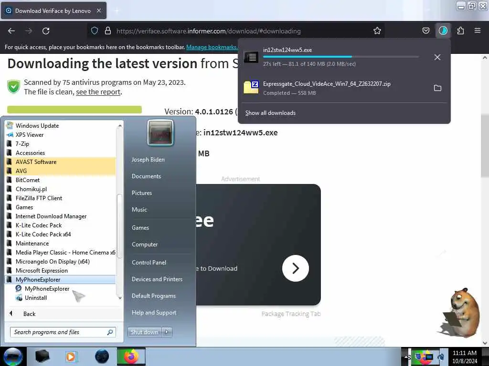Viewport: 489px width, 366px height.
Task: Go Back to main Start menu
Action: point(29,314)
